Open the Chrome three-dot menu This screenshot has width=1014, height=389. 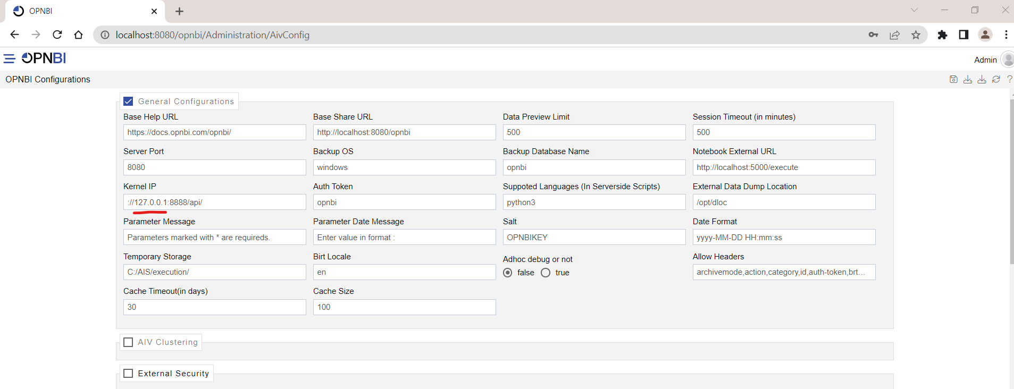1006,35
